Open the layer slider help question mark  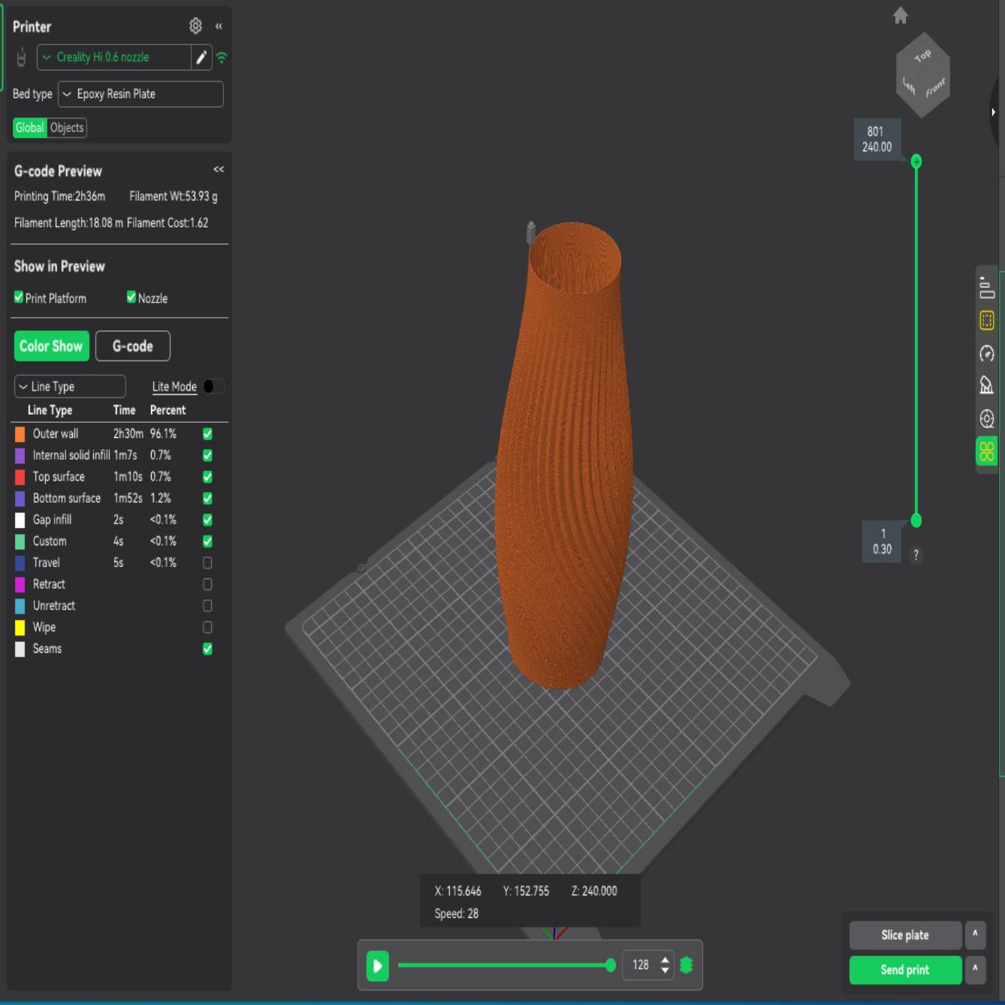pos(916,555)
